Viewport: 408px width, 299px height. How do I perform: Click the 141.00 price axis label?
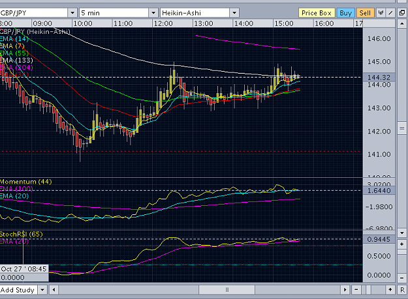379,154
